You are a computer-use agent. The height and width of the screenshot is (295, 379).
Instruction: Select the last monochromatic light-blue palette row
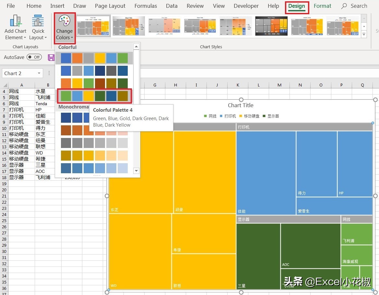pos(94,168)
